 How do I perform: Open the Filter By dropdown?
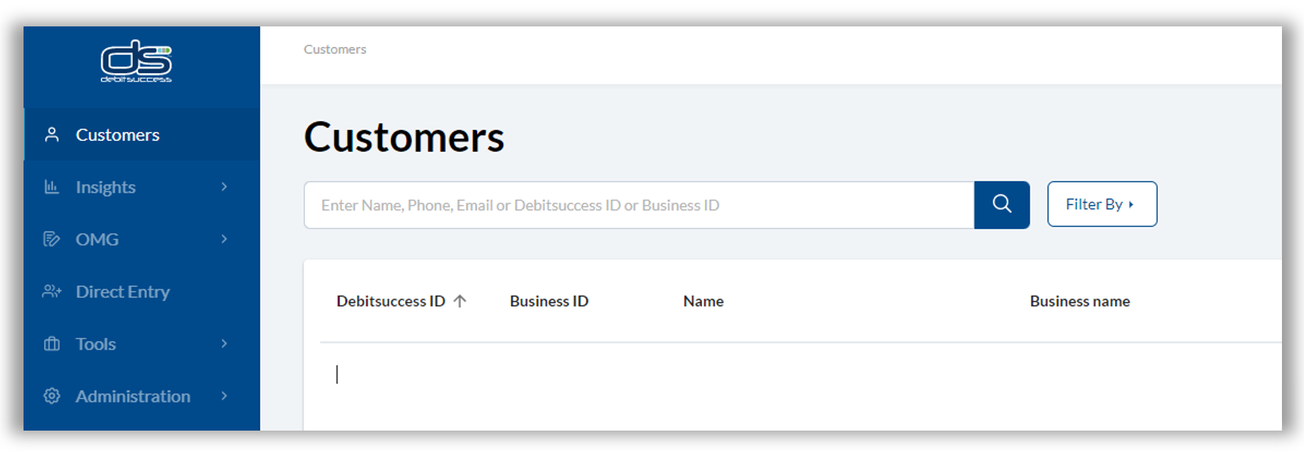coord(1101,204)
